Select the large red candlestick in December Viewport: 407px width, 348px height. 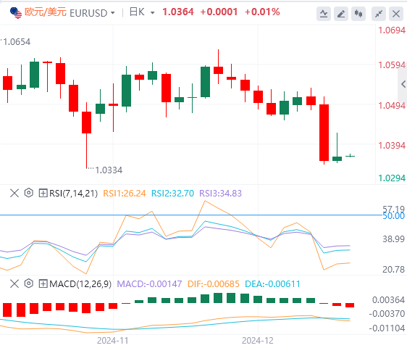click(324, 133)
